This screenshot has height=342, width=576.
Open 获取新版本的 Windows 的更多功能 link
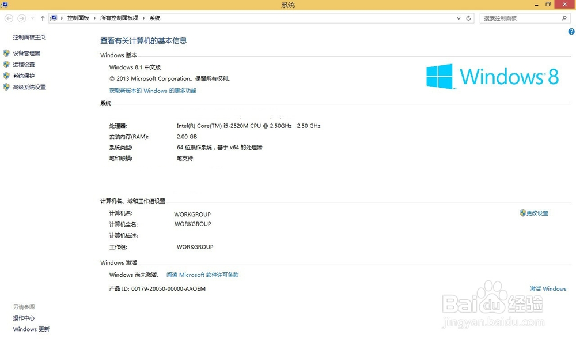point(153,91)
